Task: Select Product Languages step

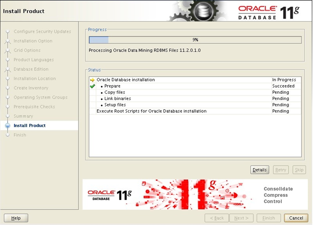Action: 34,60
